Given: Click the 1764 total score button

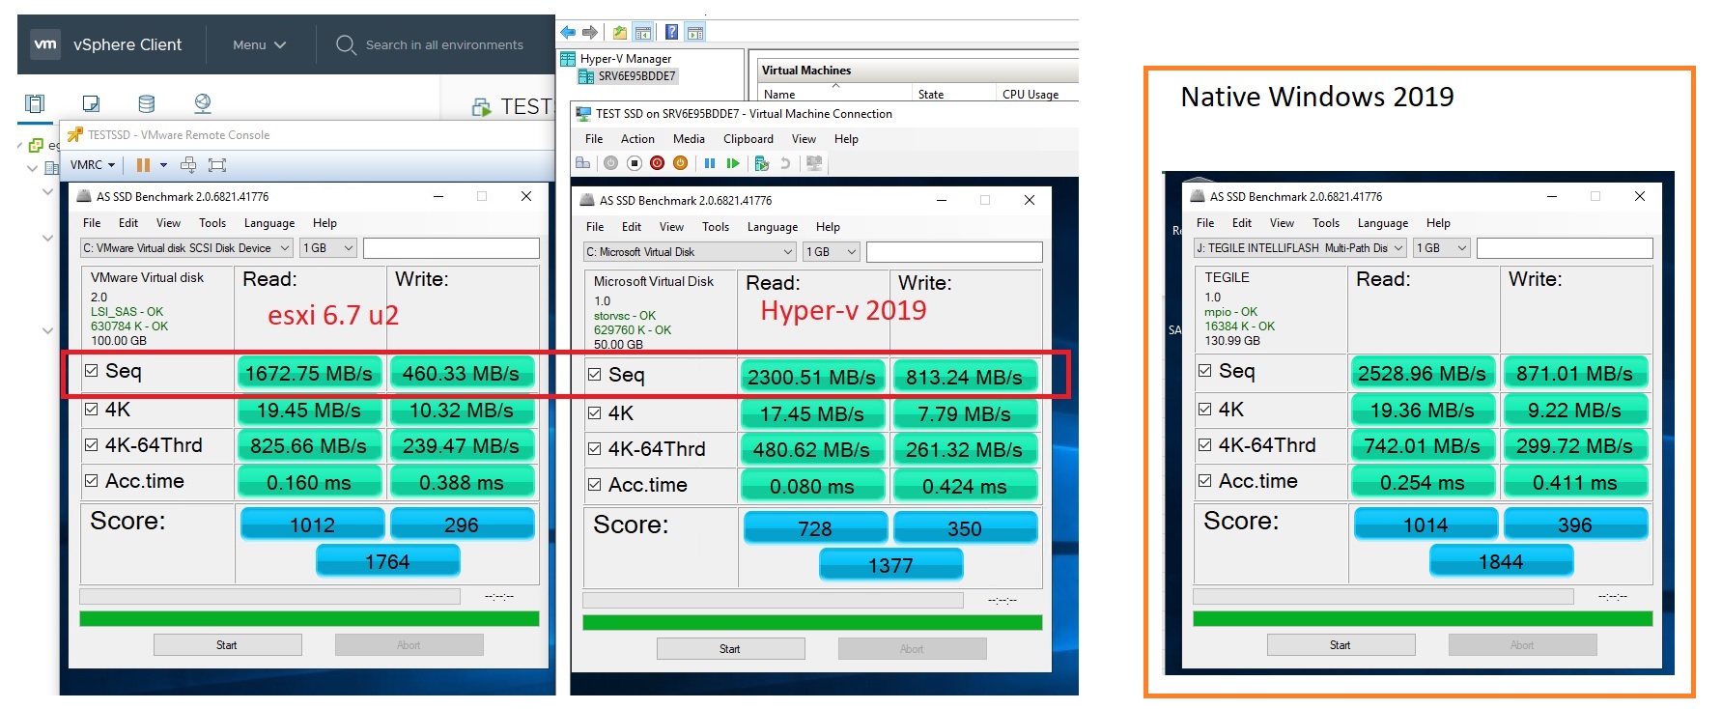Looking at the screenshot, I should (387, 561).
